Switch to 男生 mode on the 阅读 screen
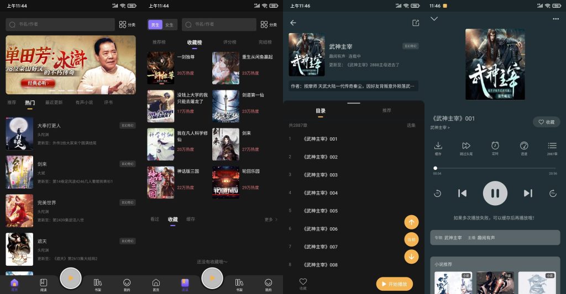Viewport: 566px width, 294px height. (155, 24)
